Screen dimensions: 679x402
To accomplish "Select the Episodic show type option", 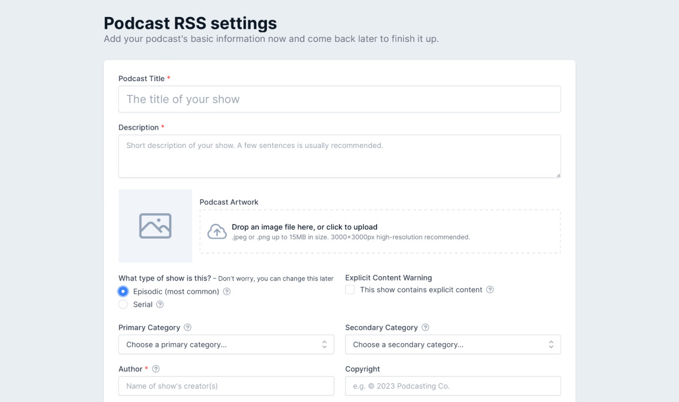I will 123,291.
